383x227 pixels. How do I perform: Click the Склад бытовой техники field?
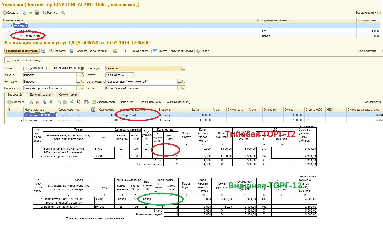click(x=142, y=88)
